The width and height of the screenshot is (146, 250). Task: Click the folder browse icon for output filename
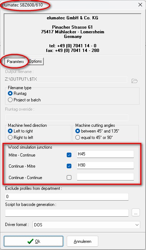pyautogui.click(x=135, y=81)
